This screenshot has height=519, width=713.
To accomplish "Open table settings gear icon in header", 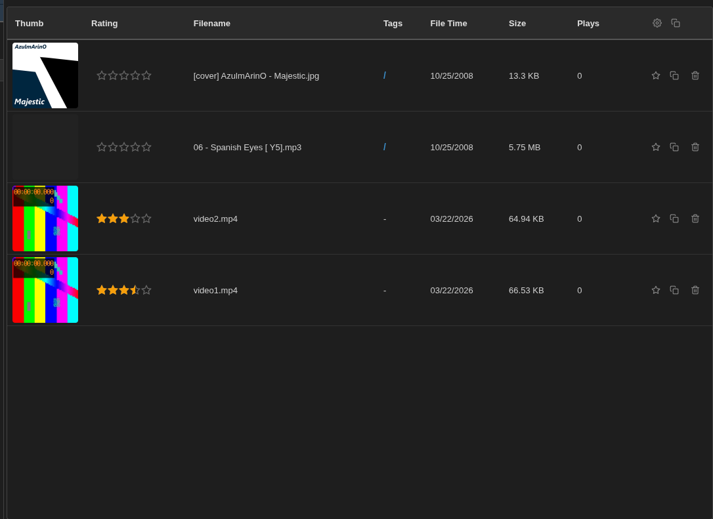I will click(657, 23).
